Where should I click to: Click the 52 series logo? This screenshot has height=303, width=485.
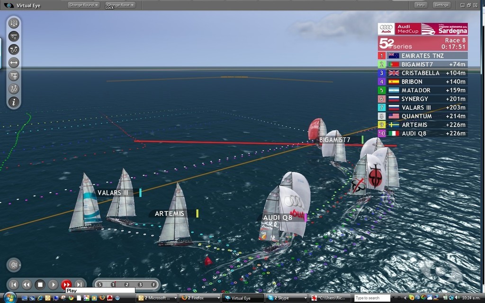click(x=396, y=44)
